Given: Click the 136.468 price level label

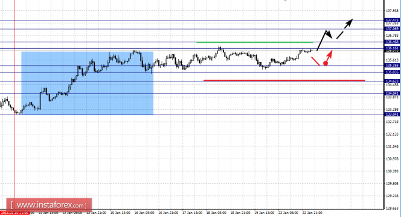Looking at the screenshot, I should [392, 42].
